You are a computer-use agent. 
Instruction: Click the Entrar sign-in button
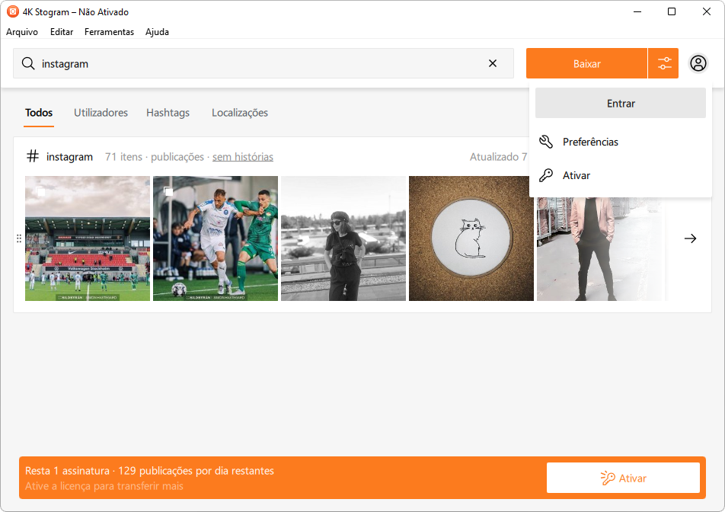click(621, 104)
